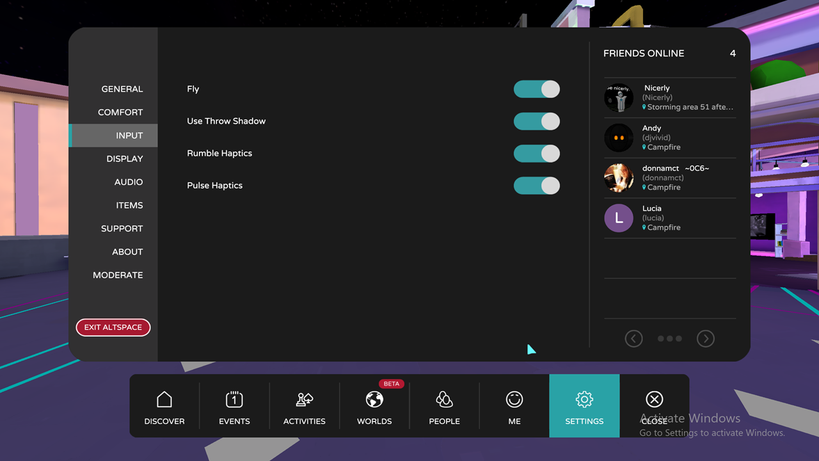Image resolution: width=819 pixels, height=461 pixels.
Task: Click the friends online count '4'
Action: [733, 54]
